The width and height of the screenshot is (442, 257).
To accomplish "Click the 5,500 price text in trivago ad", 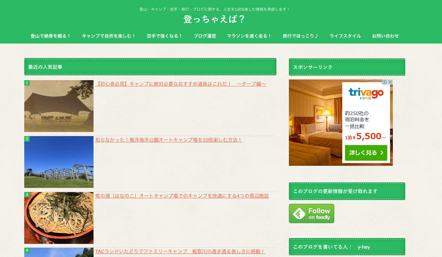I will [x=369, y=136].
